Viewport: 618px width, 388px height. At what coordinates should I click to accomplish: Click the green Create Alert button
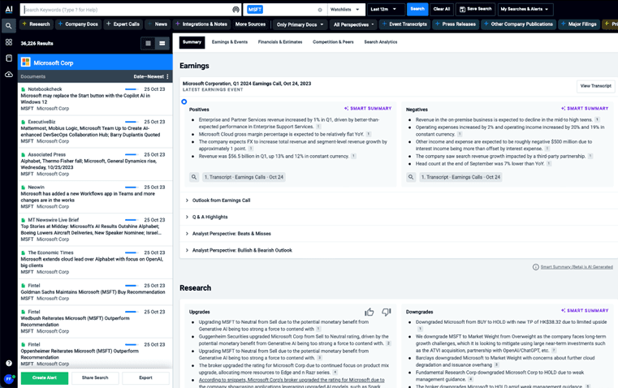tap(45, 377)
